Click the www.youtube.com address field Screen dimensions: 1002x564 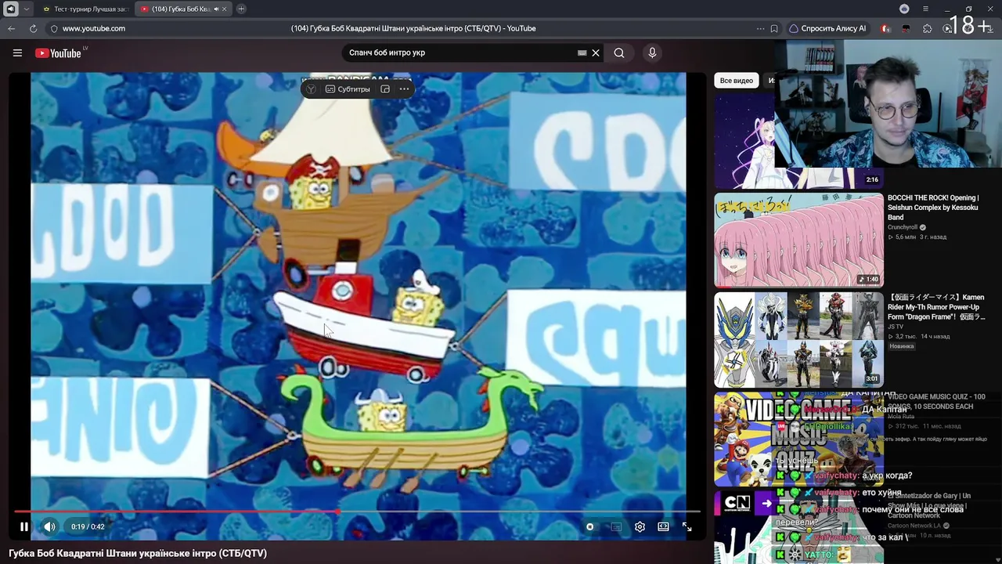pos(94,28)
